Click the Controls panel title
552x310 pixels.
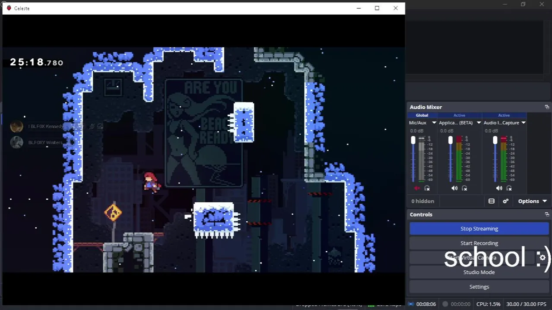tap(421, 214)
